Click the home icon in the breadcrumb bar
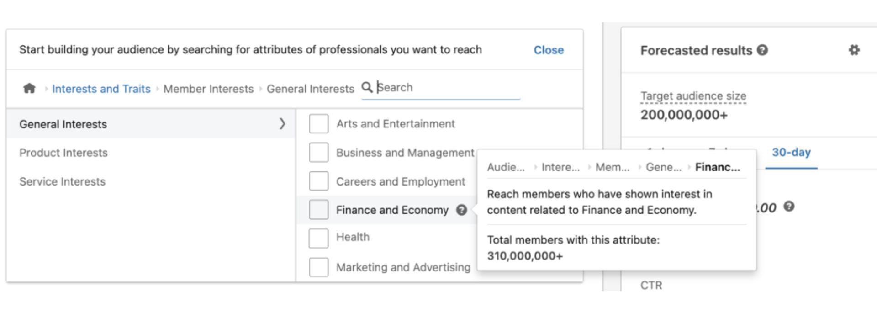The height and width of the screenshot is (313, 877). tap(30, 89)
